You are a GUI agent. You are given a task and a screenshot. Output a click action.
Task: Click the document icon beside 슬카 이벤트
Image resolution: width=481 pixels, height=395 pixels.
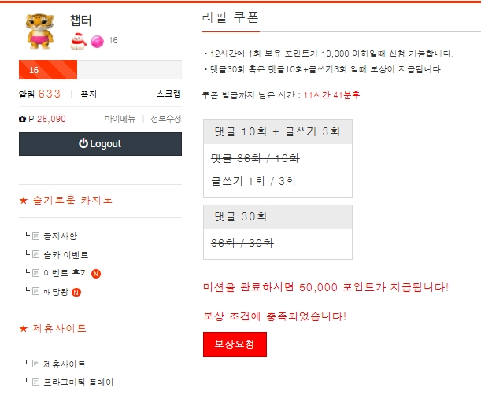click(35, 254)
